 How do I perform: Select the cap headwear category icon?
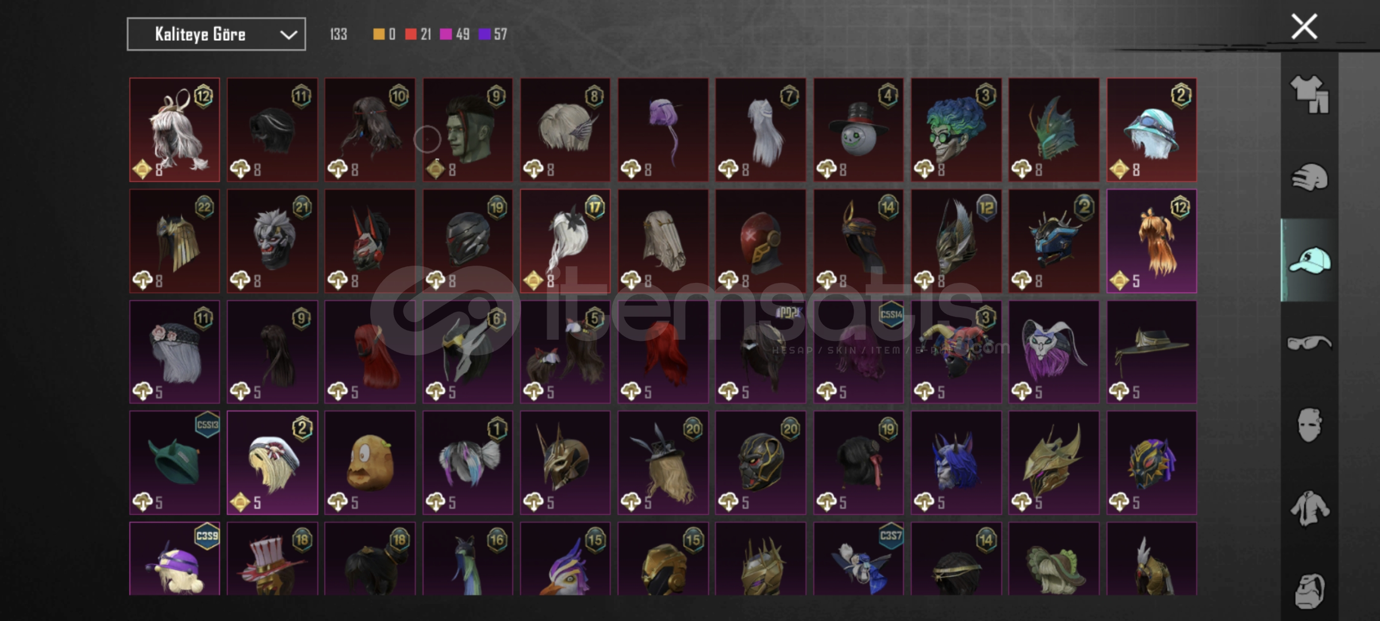coord(1309,260)
